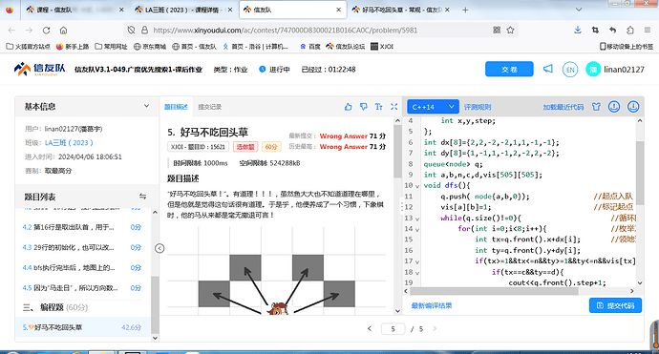Click the announcement megaphone icon
The width and height of the screenshot is (659, 354).
tap(548, 69)
